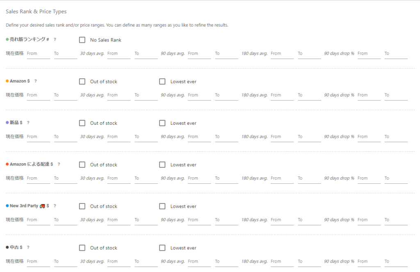Check Lowest ever in the 中古 $ row
This screenshot has height=272, width=420.
tap(162, 248)
